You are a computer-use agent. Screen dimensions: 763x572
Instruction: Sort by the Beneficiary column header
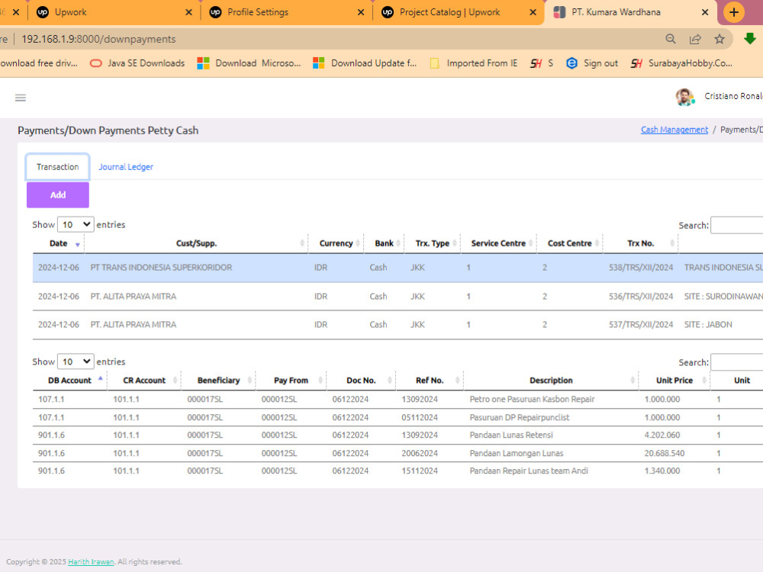click(218, 381)
